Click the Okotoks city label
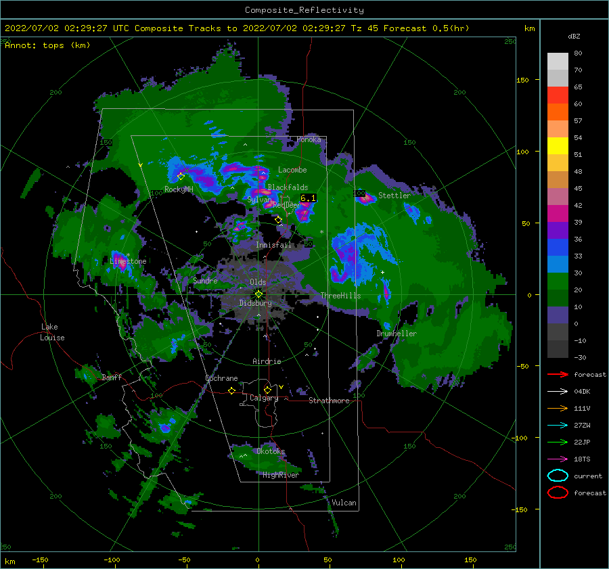Viewport: 609px width, 569px height. (x=271, y=451)
